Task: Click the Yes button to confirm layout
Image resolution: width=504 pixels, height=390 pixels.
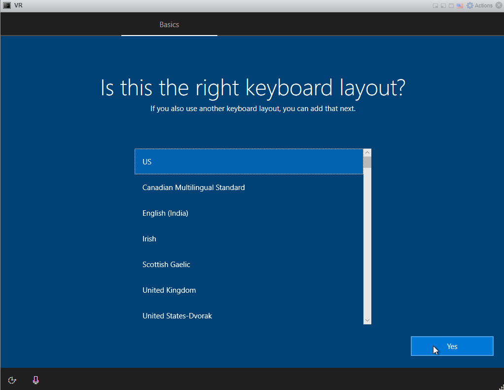Action: [x=452, y=346]
